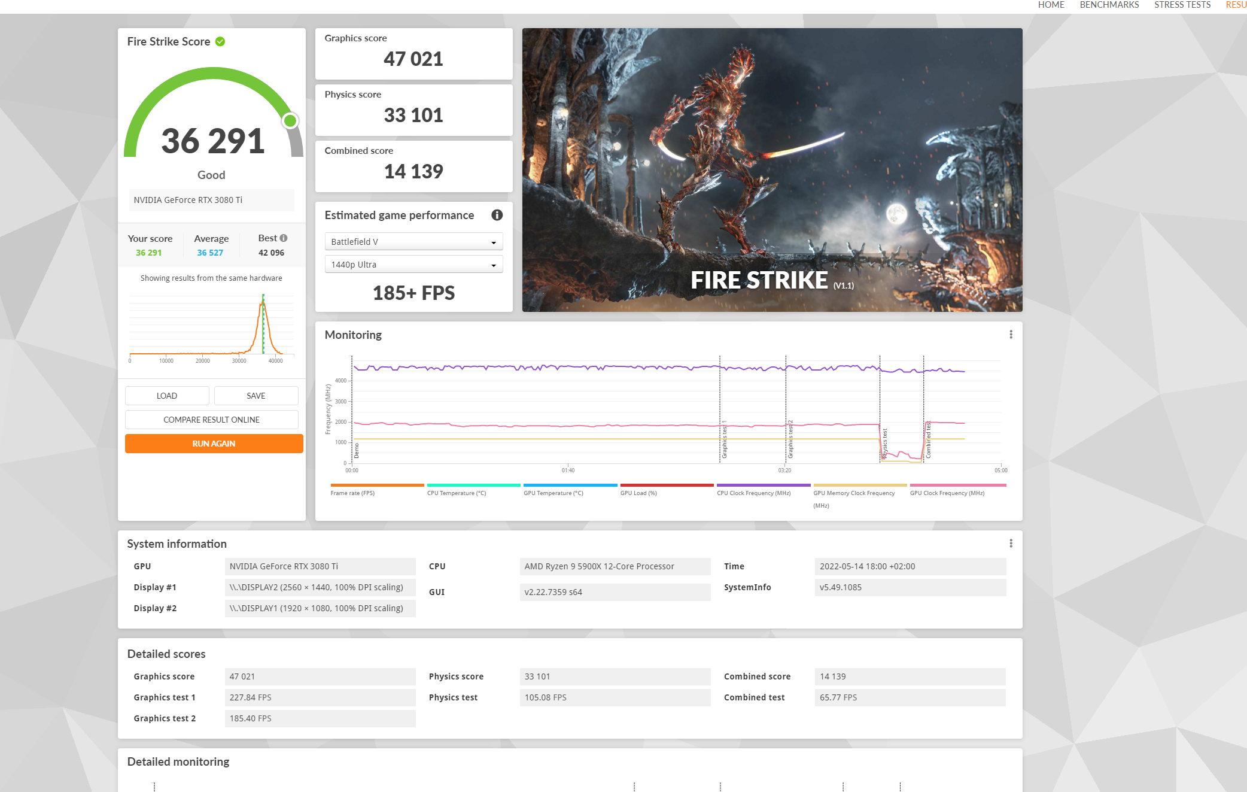The height and width of the screenshot is (792, 1247).
Task: Click the green verified checkmark icon
Action: coord(220,41)
